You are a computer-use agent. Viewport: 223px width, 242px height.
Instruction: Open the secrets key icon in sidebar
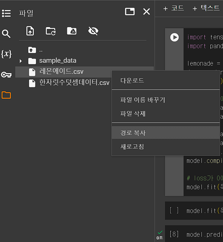pos(6,75)
